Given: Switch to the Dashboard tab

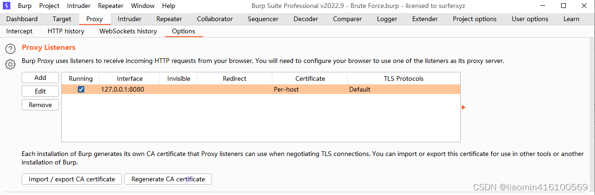Looking at the screenshot, I should (x=22, y=19).
